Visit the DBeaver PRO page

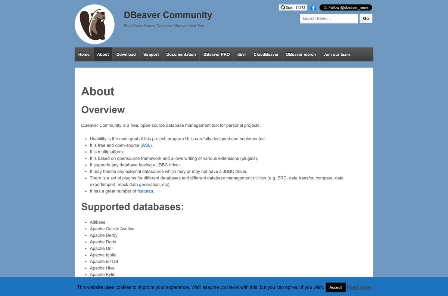pos(217,54)
